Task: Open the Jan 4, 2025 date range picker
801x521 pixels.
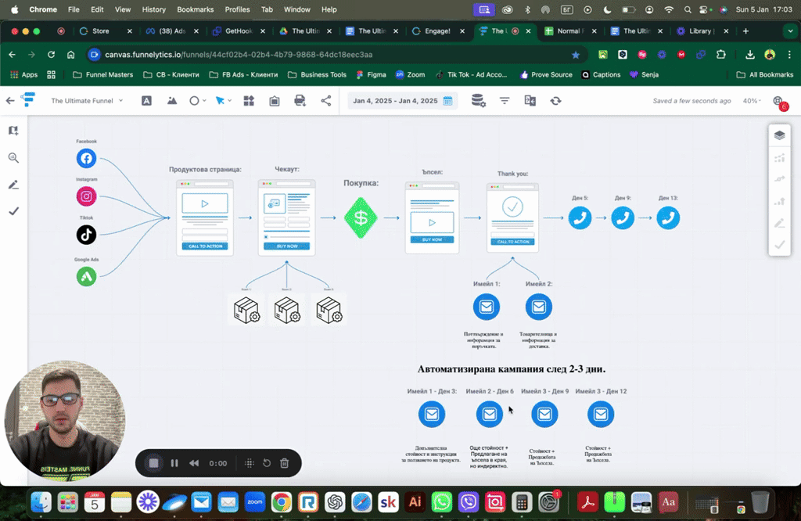Action: click(x=403, y=101)
